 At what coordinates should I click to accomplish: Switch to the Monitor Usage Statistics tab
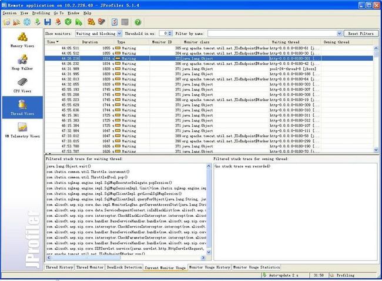click(x=256, y=267)
